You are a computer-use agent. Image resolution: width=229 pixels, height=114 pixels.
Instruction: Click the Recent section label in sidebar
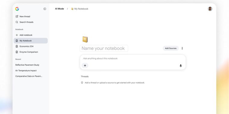pos(18,59)
